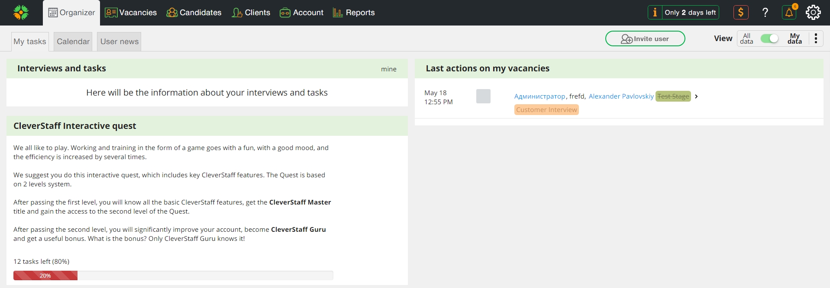Click the info icon beside days left

pos(655,13)
